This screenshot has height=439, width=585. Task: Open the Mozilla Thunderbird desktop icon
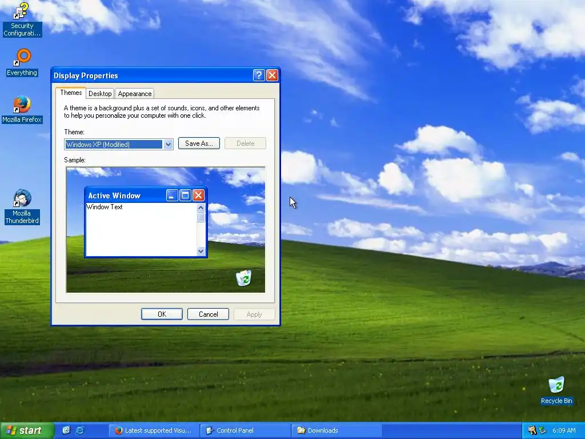click(x=22, y=206)
